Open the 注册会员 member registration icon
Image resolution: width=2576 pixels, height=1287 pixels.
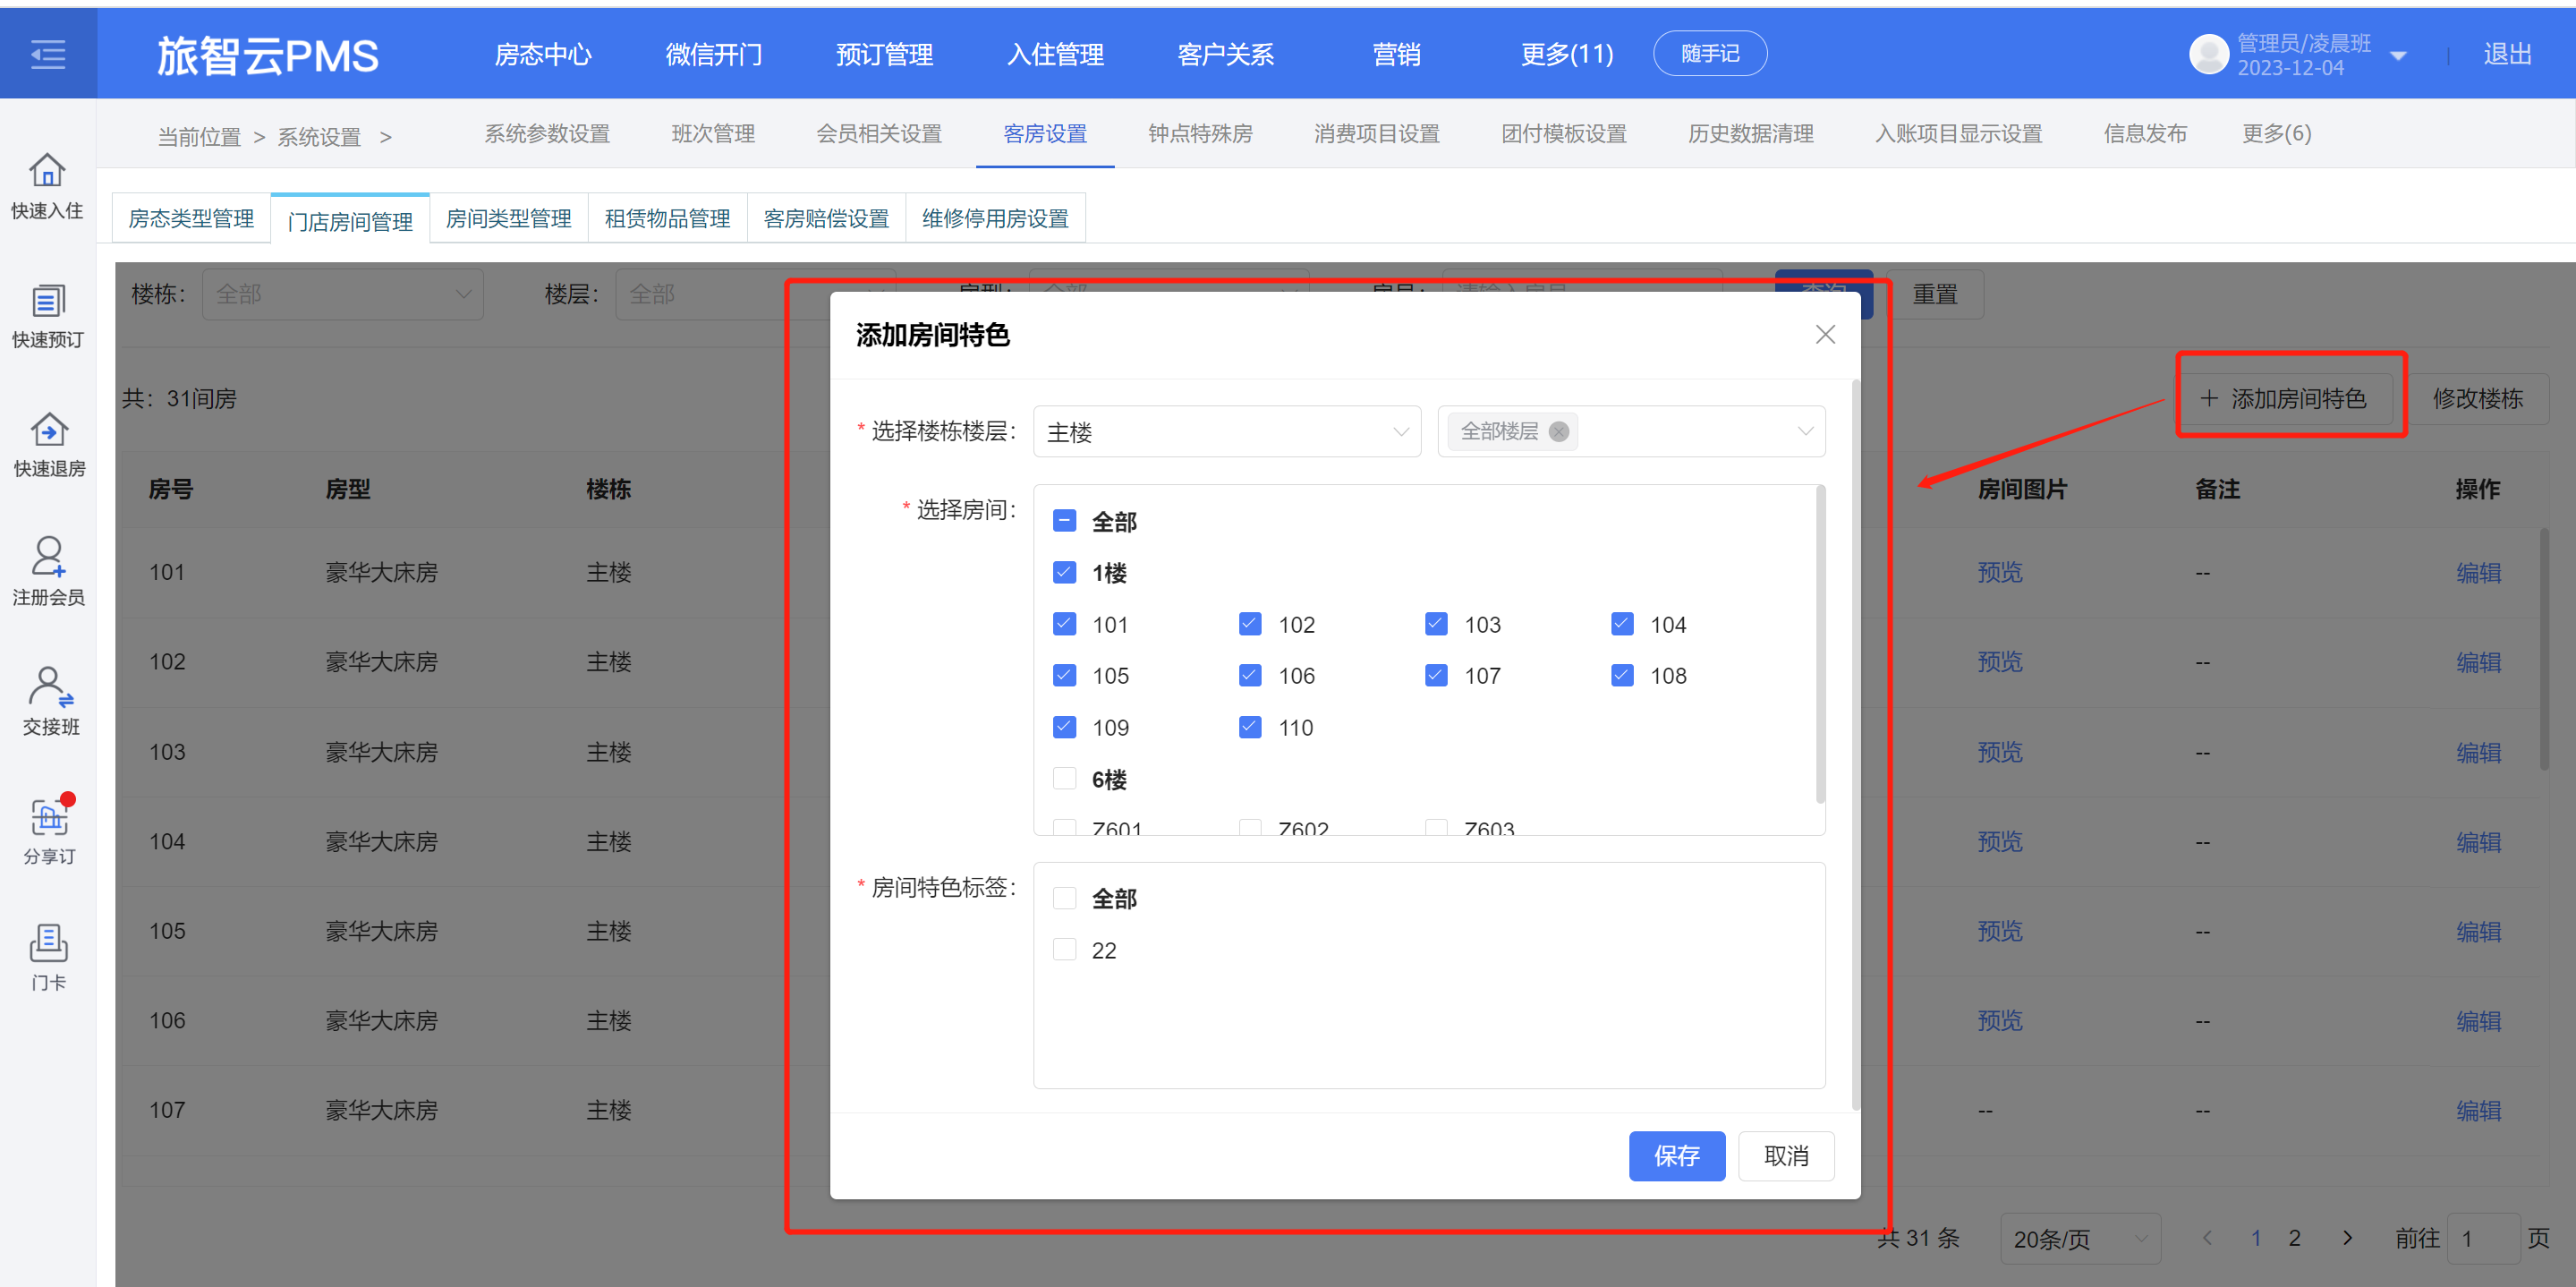[x=48, y=572]
